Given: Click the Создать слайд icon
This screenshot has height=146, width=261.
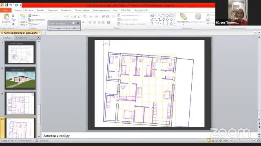Looking at the screenshot, I should (x=23, y=17).
